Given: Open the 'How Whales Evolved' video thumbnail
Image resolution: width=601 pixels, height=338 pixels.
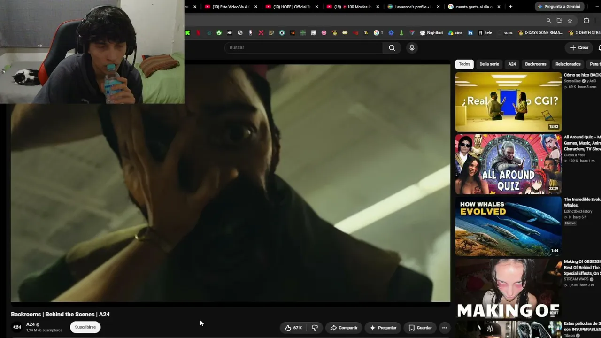Looking at the screenshot, I should click(x=508, y=226).
